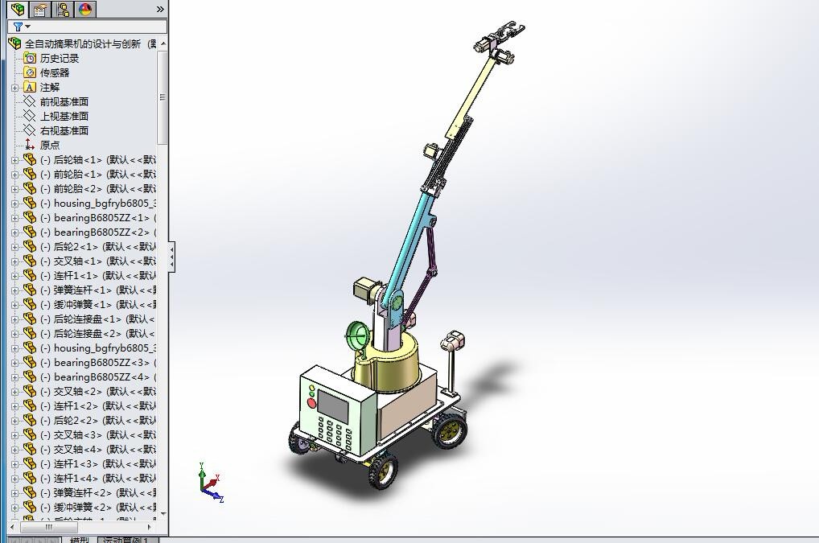The height and width of the screenshot is (543, 819).
Task: Click the bearingB6805ZZ<4> part icon
Action: point(30,377)
